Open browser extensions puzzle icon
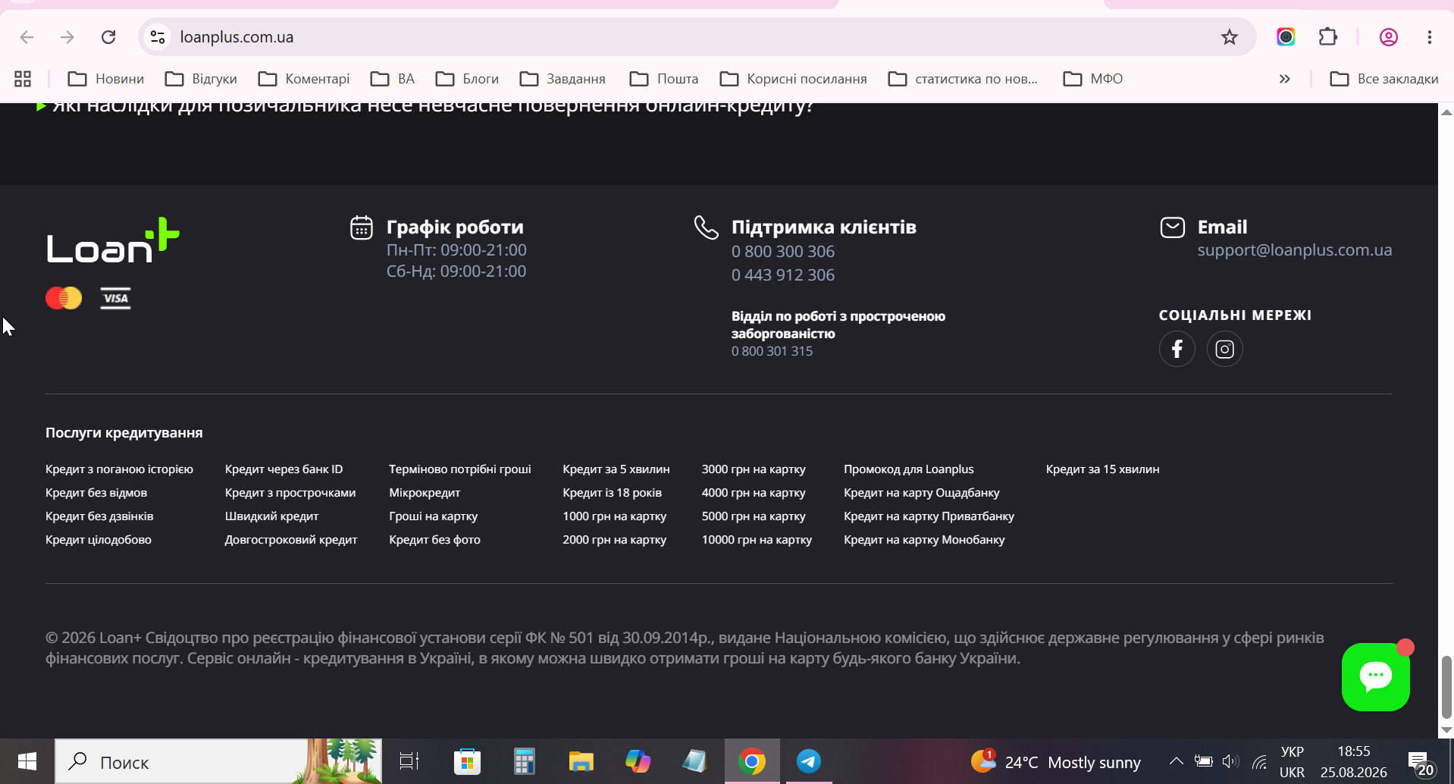The width and height of the screenshot is (1454, 784). pos(1327,37)
